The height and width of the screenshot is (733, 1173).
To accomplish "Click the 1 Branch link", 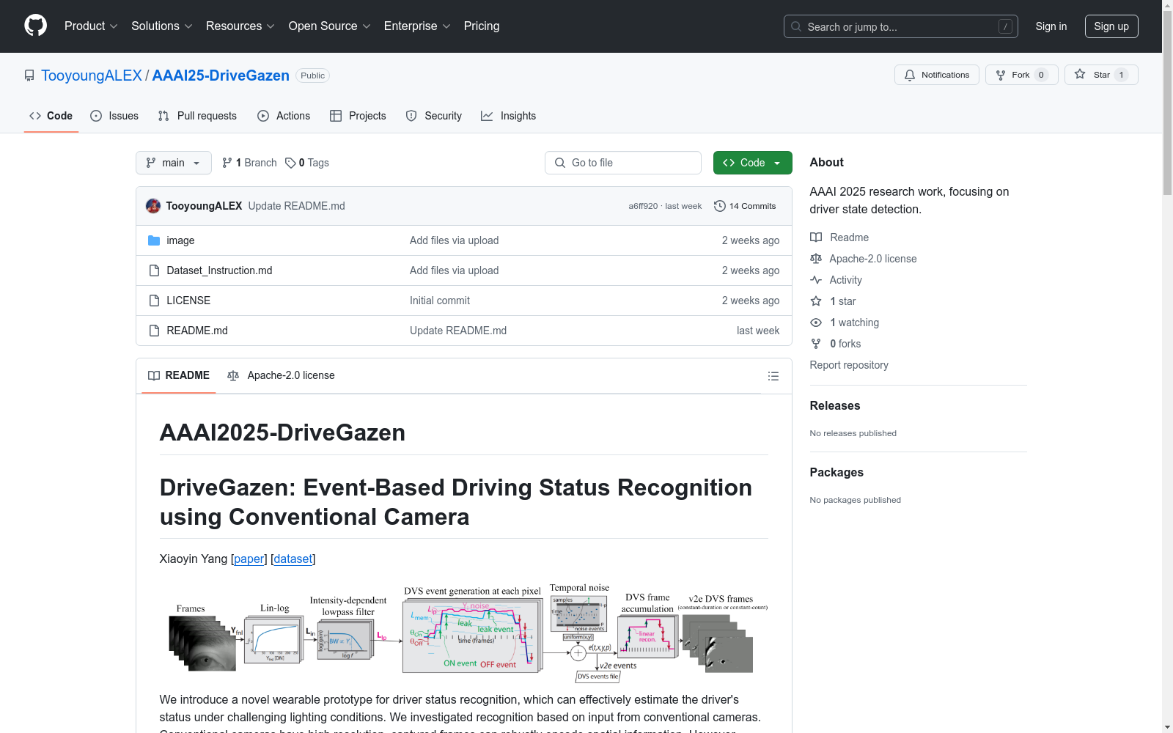I will point(249,163).
